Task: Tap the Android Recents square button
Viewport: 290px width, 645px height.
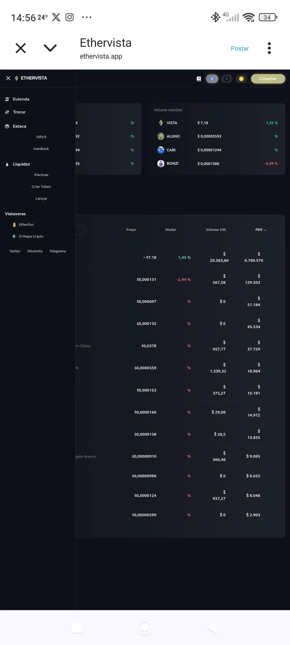Action: click(77, 628)
